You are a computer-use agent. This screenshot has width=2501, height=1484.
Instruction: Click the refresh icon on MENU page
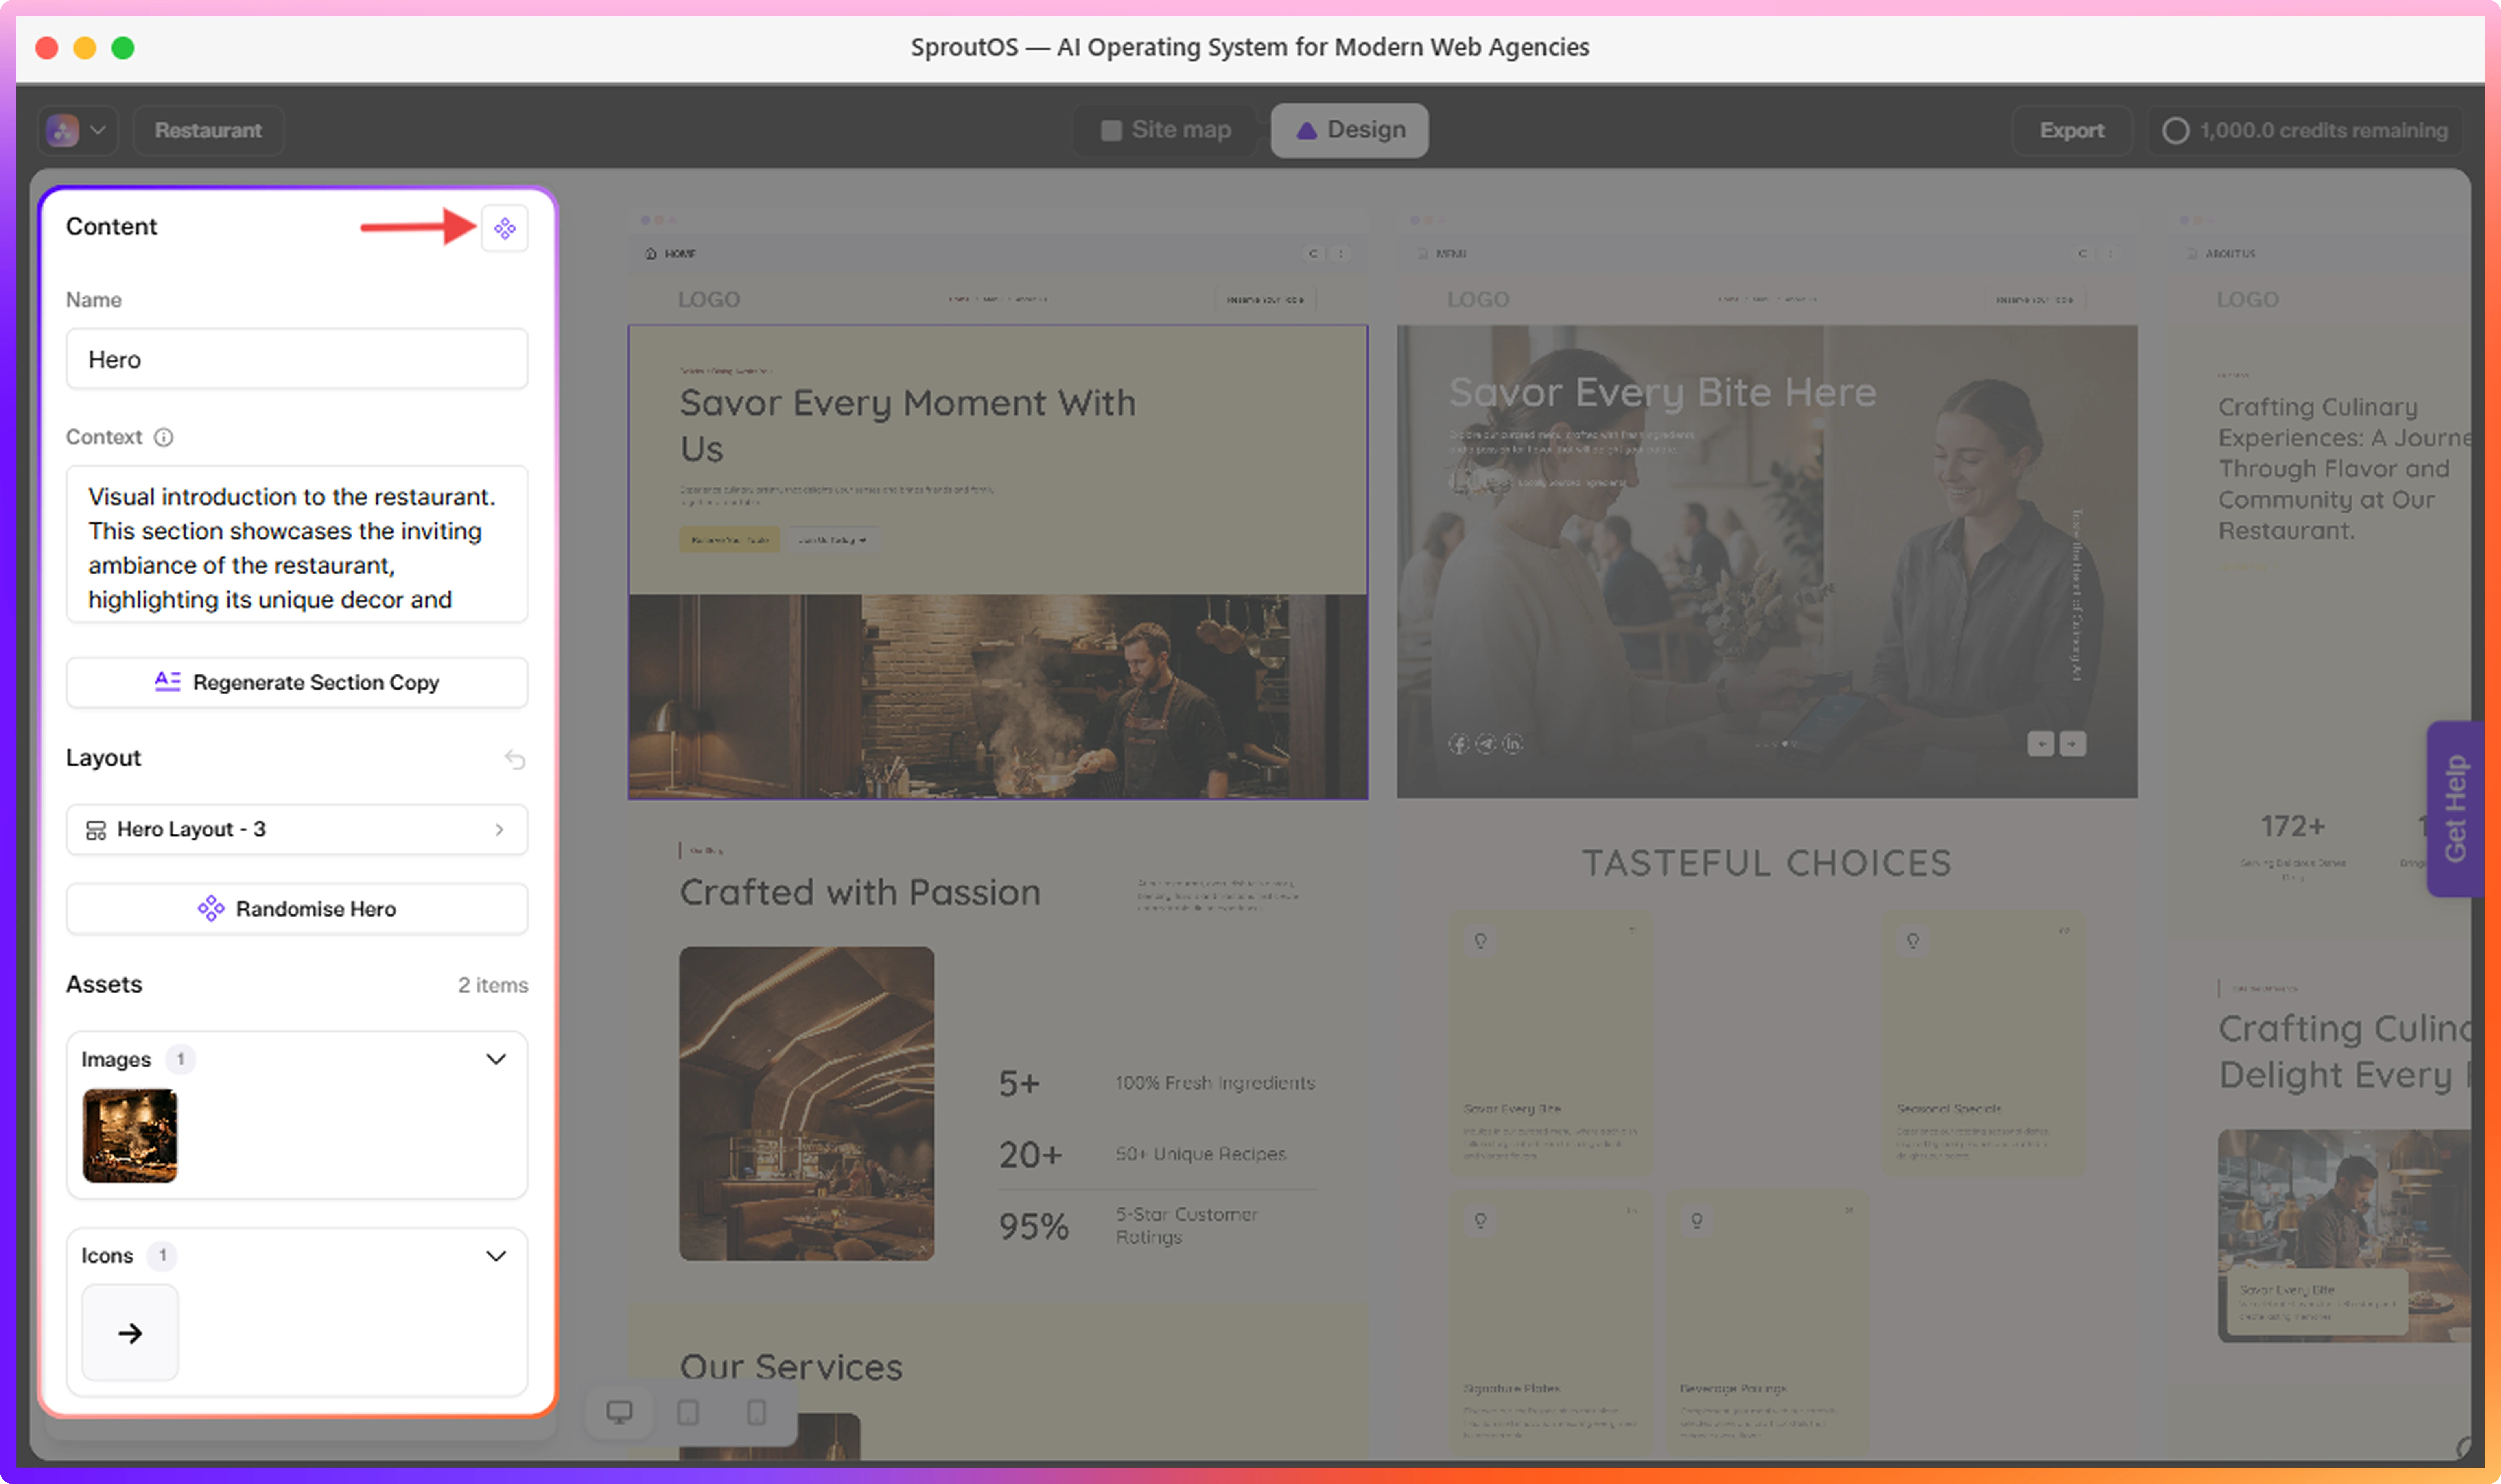click(2083, 254)
